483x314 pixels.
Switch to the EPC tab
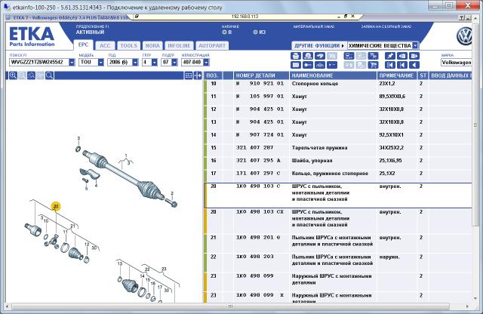pos(83,45)
